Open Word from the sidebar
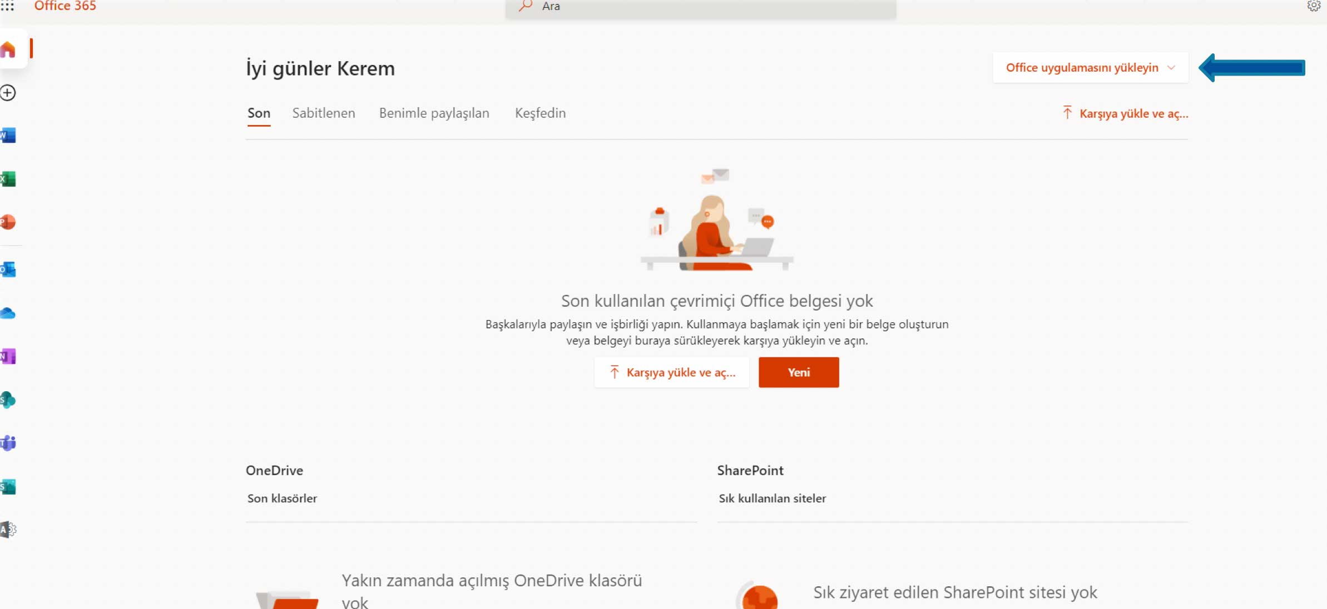The height and width of the screenshot is (609, 1327). coord(8,136)
